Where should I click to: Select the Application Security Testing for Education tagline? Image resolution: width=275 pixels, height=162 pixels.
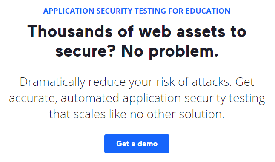[x=137, y=11]
